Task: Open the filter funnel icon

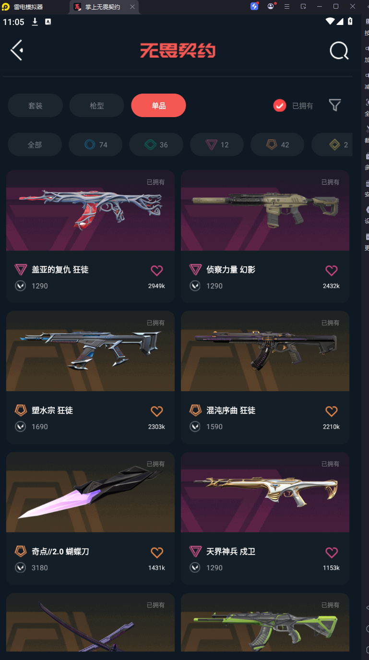Action: click(x=335, y=105)
